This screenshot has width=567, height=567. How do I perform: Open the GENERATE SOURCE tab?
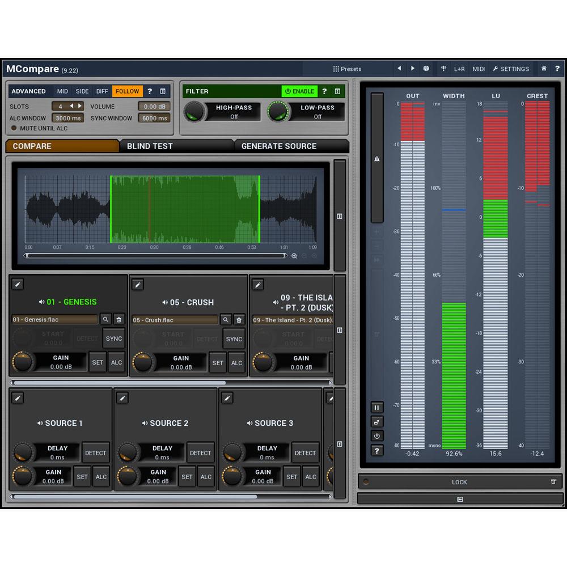pyautogui.click(x=278, y=146)
